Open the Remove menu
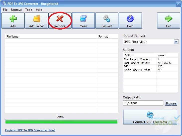 pos(16,10)
